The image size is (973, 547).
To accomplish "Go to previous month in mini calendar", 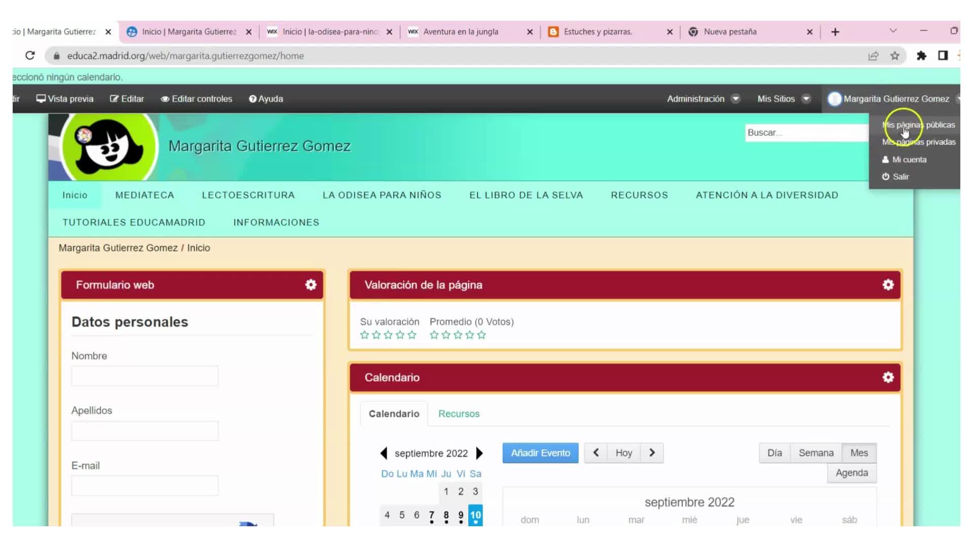I will pyautogui.click(x=384, y=453).
